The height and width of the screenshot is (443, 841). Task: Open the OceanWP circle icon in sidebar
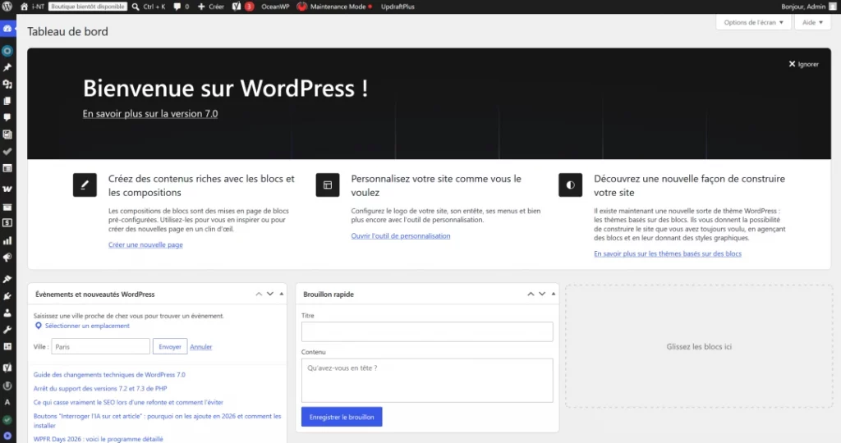(x=7, y=51)
